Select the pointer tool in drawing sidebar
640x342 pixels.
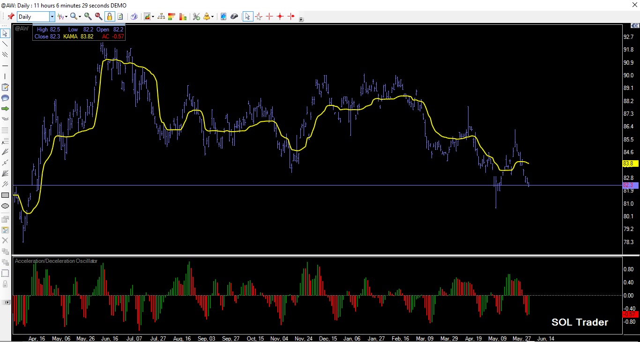[x=5, y=33]
